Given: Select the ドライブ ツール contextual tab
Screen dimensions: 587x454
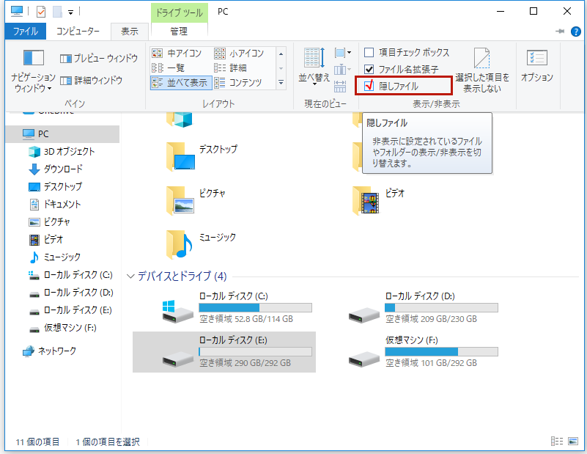Looking at the screenshot, I should (180, 12).
